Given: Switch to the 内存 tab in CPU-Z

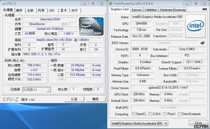Looking at the screenshot, I should [x=41, y=10].
